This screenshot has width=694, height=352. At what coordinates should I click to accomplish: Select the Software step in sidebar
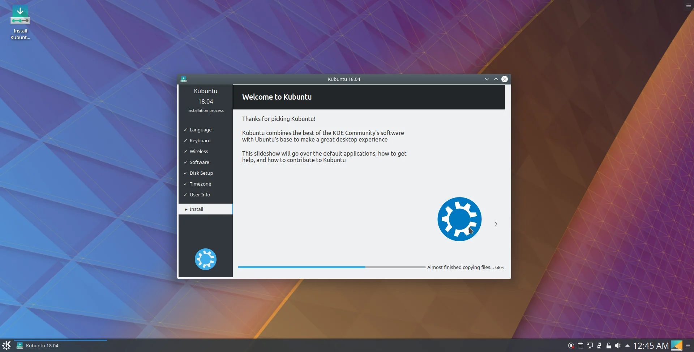tap(205, 162)
